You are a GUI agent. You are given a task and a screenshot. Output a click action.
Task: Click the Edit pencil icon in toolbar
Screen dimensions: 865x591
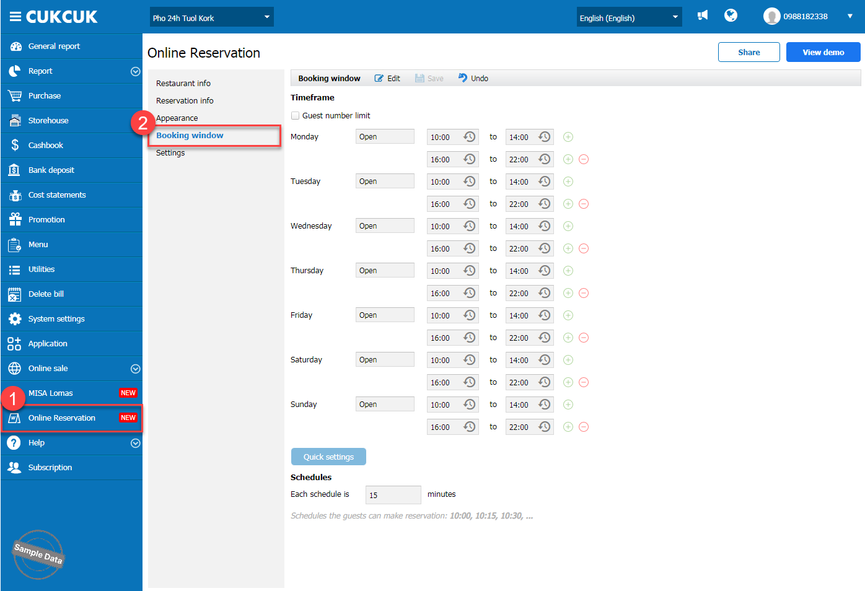(379, 79)
